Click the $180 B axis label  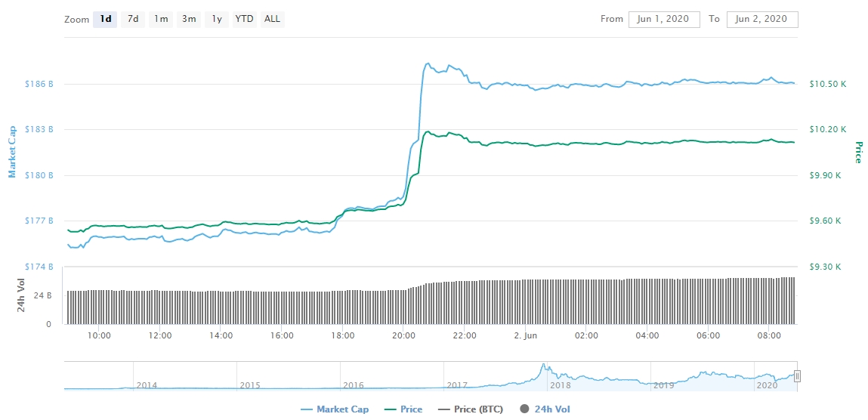(39, 175)
